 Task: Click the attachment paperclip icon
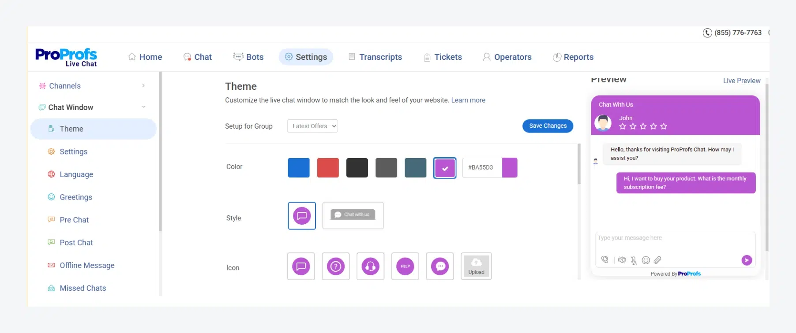point(657,260)
